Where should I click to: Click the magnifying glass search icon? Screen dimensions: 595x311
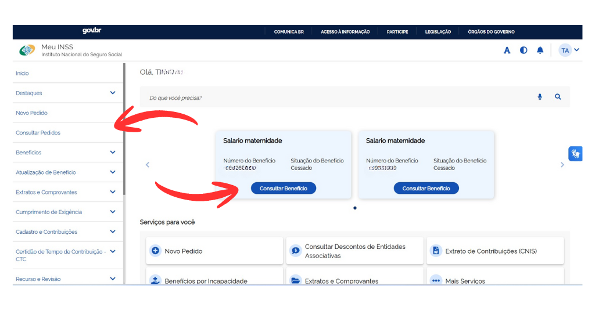point(558,97)
